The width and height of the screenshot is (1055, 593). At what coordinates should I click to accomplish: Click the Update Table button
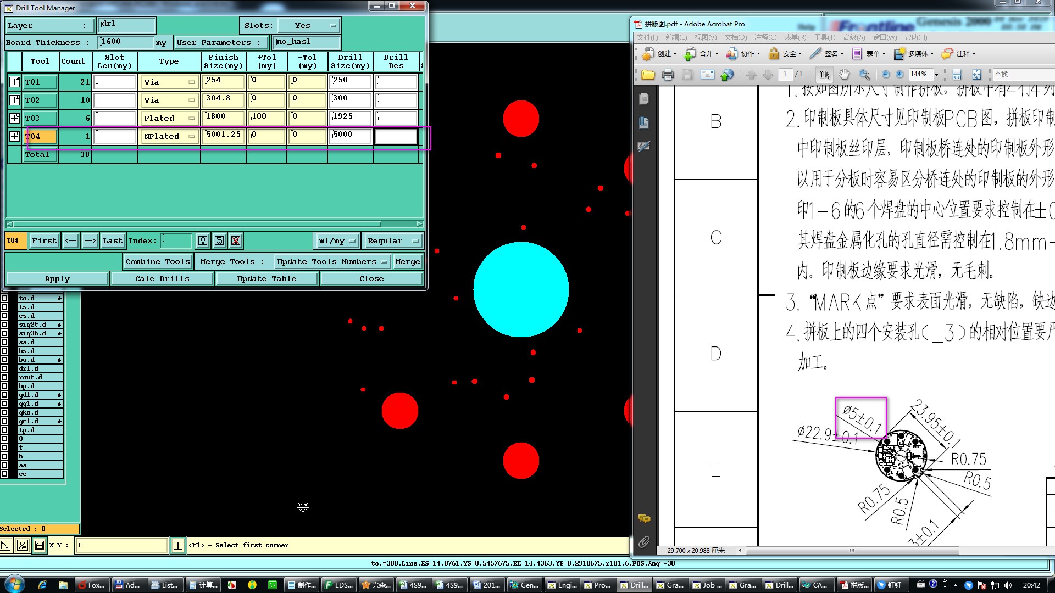pyautogui.click(x=266, y=278)
